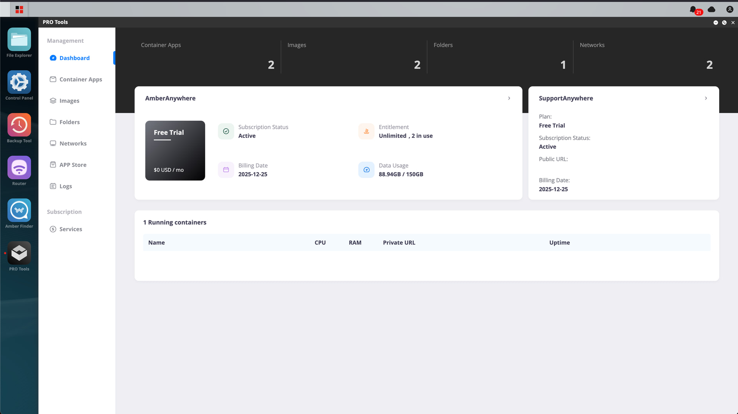The image size is (738, 414).
Task: Expand the AmberAnywhere card chevron
Action: pos(509,98)
